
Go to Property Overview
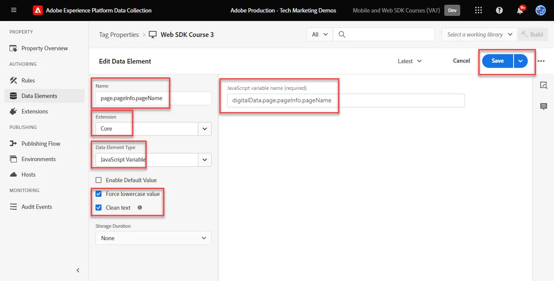(45, 49)
